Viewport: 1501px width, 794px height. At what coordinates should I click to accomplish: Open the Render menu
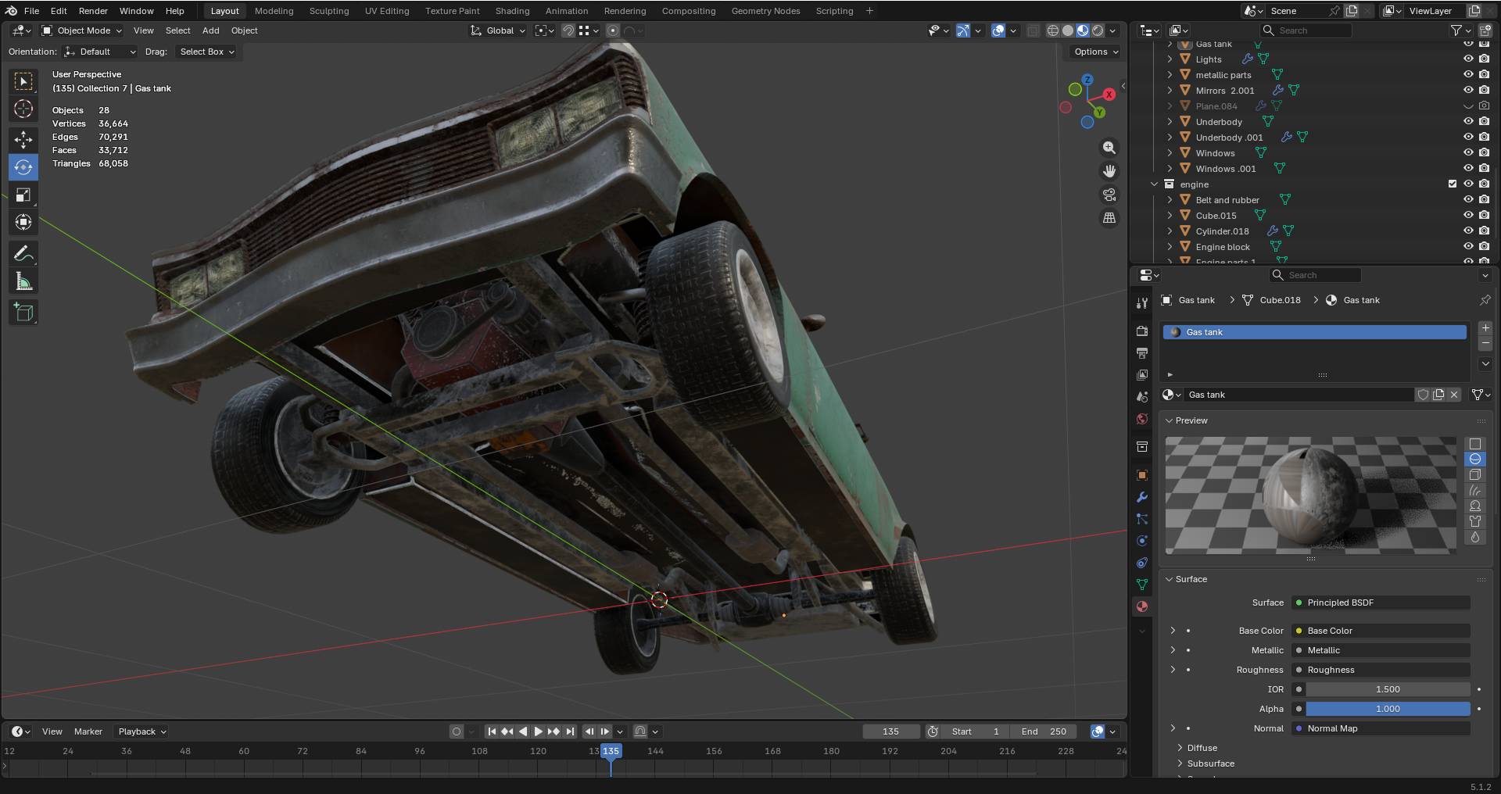(93, 11)
